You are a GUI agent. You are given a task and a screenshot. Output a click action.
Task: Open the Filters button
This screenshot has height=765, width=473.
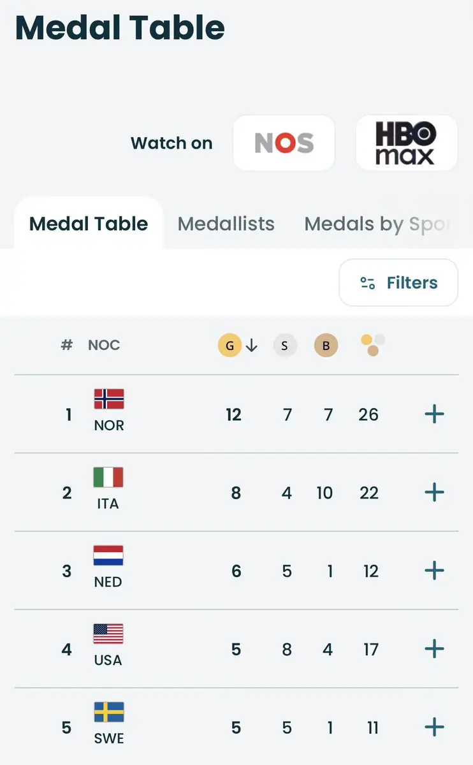click(398, 282)
